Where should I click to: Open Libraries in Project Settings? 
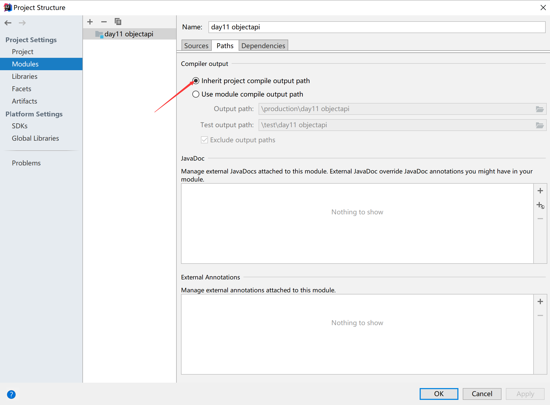pos(25,76)
